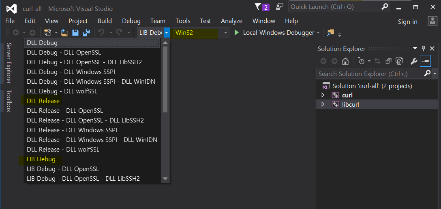Select Solution 'curl-all' root node
The image size is (441, 209).
(372, 86)
